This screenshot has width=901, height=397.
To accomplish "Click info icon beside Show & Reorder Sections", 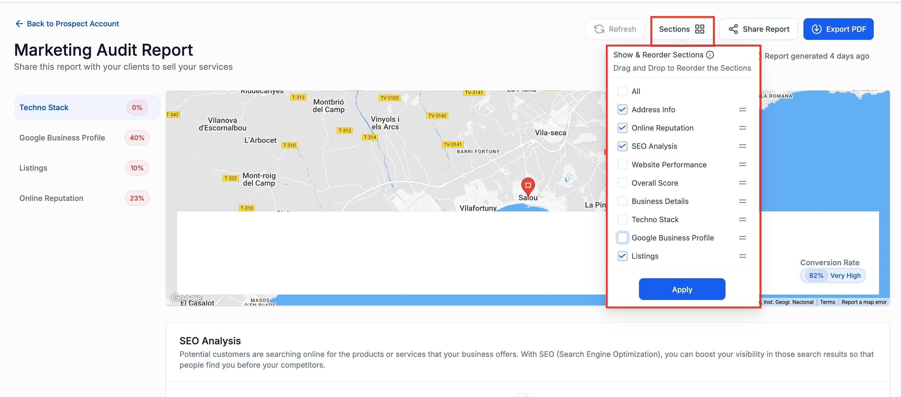I will click(710, 55).
